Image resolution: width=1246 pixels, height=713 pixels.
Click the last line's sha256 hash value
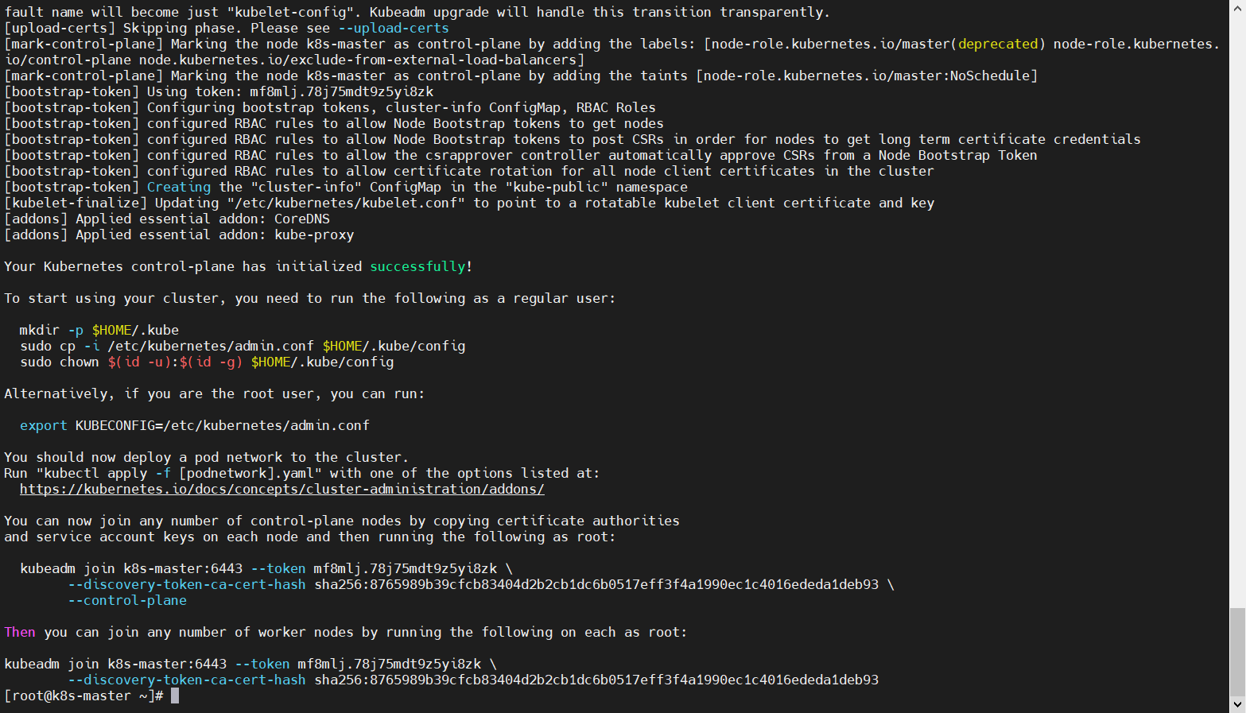[x=596, y=680]
